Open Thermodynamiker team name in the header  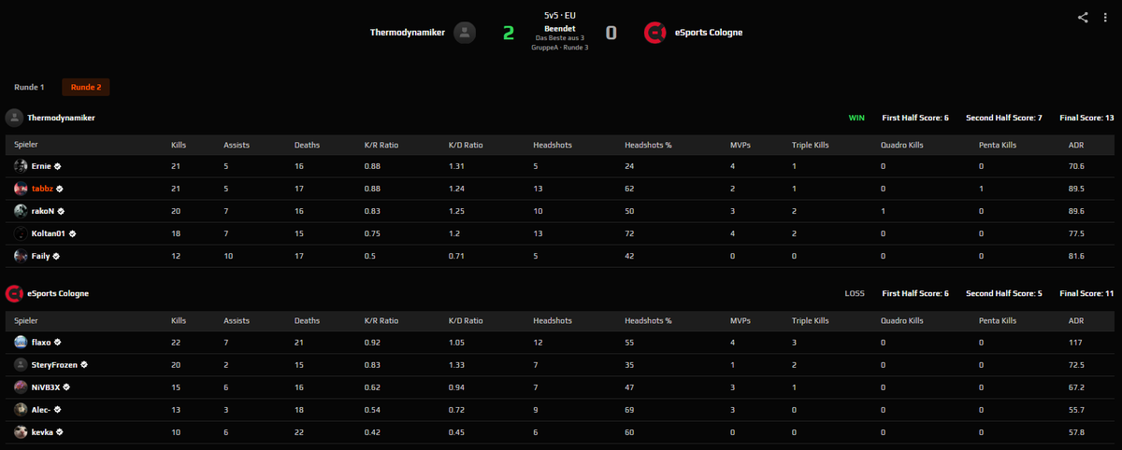pos(407,33)
